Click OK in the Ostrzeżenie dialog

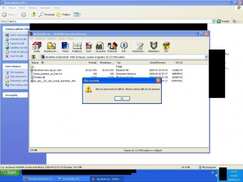[122, 99]
